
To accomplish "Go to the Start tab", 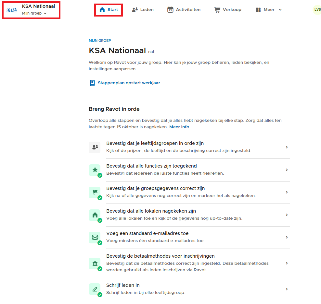I will pyautogui.click(x=109, y=10).
